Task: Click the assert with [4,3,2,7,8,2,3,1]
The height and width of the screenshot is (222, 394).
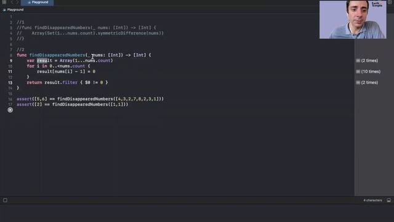Action: (90, 99)
